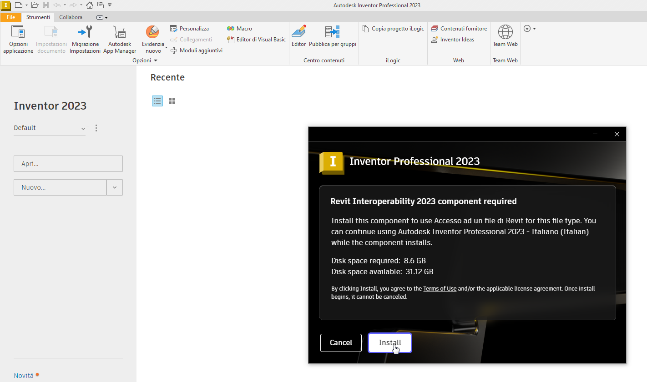Click "Revit Interoperability 2023 component required" heading
Screen dimensions: 647x382
coord(424,201)
